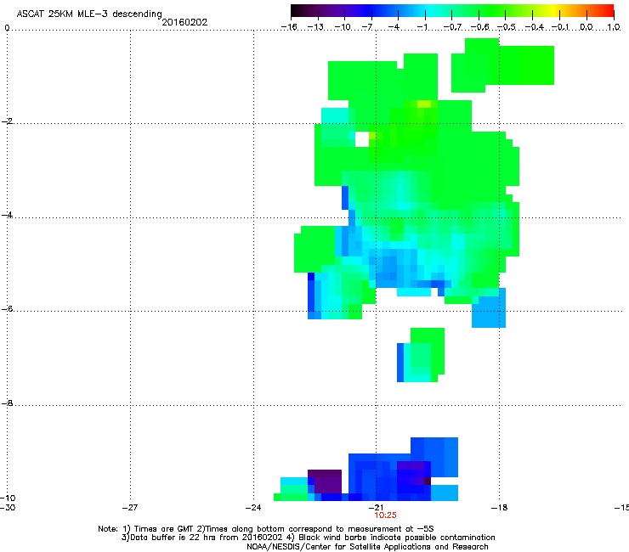The image size is (629, 552).
Task: Click the NOAA/NESDIS credit line
Action: coord(367,547)
